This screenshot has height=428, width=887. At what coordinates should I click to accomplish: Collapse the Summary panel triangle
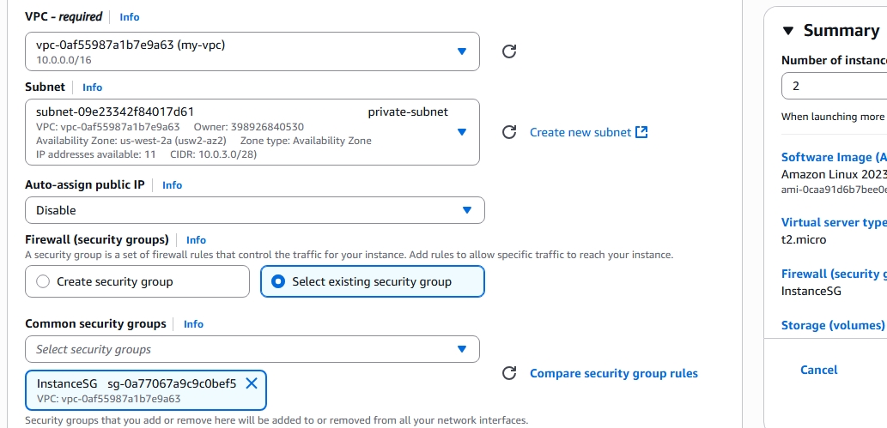[x=788, y=31]
